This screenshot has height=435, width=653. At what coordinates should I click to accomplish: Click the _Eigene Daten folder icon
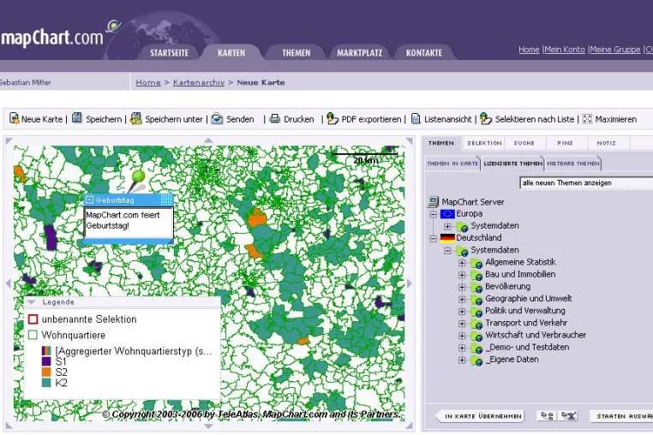(476, 360)
